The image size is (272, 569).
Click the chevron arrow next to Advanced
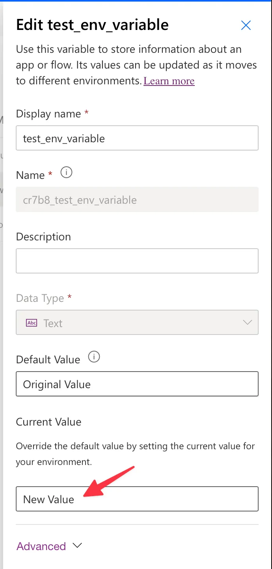click(77, 546)
